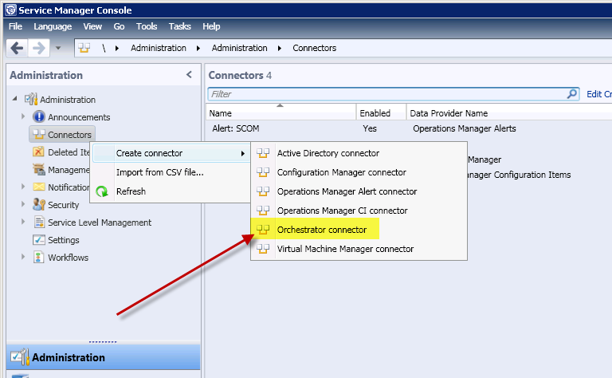The width and height of the screenshot is (612, 378).
Task: Collapse the Administration navigation pane
Action: [189, 75]
